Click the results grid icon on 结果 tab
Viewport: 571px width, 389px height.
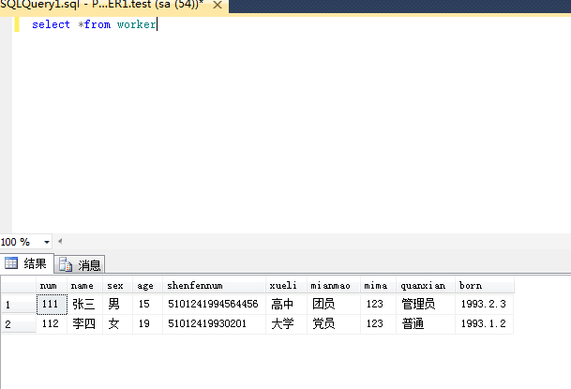click(11, 262)
